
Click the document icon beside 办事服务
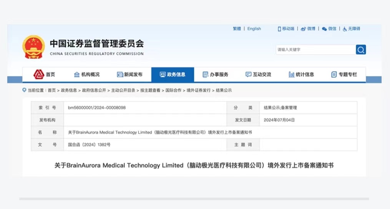pyautogui.click(x=206, y=75)
